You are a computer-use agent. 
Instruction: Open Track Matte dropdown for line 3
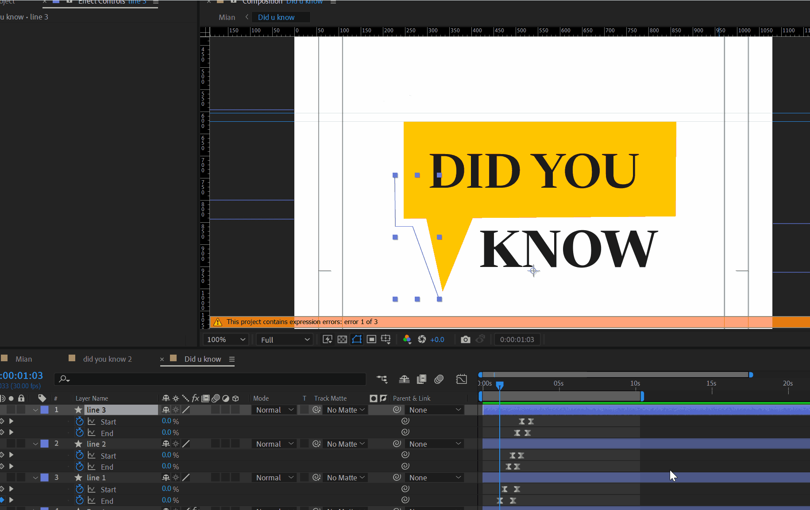point(346,410)
